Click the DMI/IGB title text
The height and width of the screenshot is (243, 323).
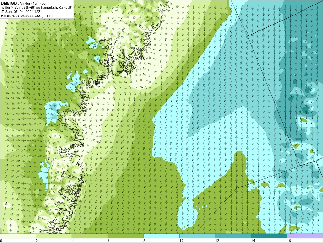[9, 3]
